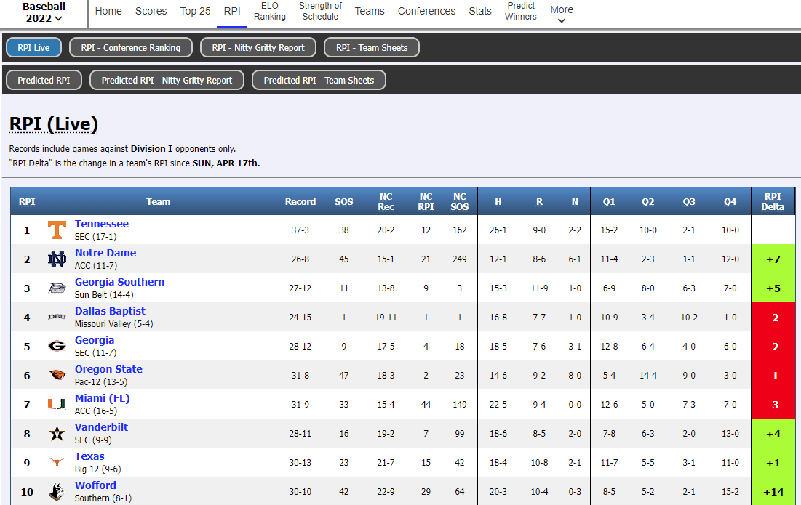The image size is (801, 505).
Task: Open the Notre Dame team link
Action: (x=105, y=253)
